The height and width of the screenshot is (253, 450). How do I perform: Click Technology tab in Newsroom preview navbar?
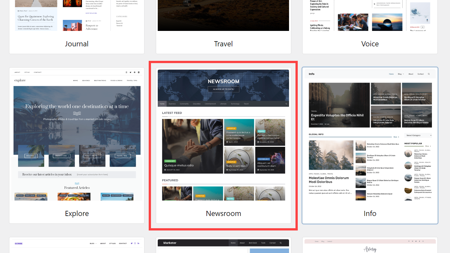(x=235, y=104)
